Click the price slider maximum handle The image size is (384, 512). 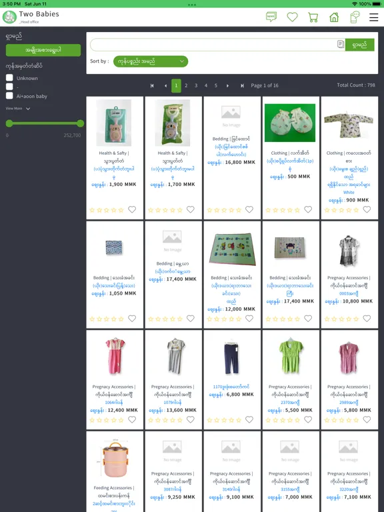(x=80, y=123)
